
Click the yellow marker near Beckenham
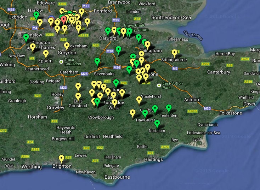click(67, 46)
